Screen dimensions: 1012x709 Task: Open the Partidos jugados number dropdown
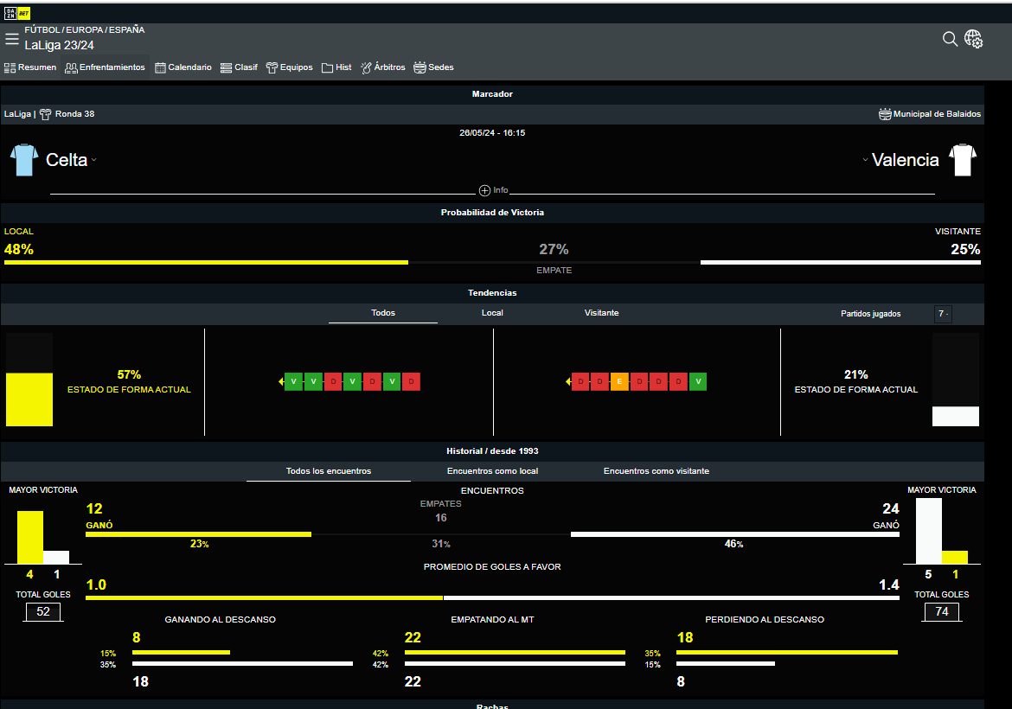[x=943, y=314]
